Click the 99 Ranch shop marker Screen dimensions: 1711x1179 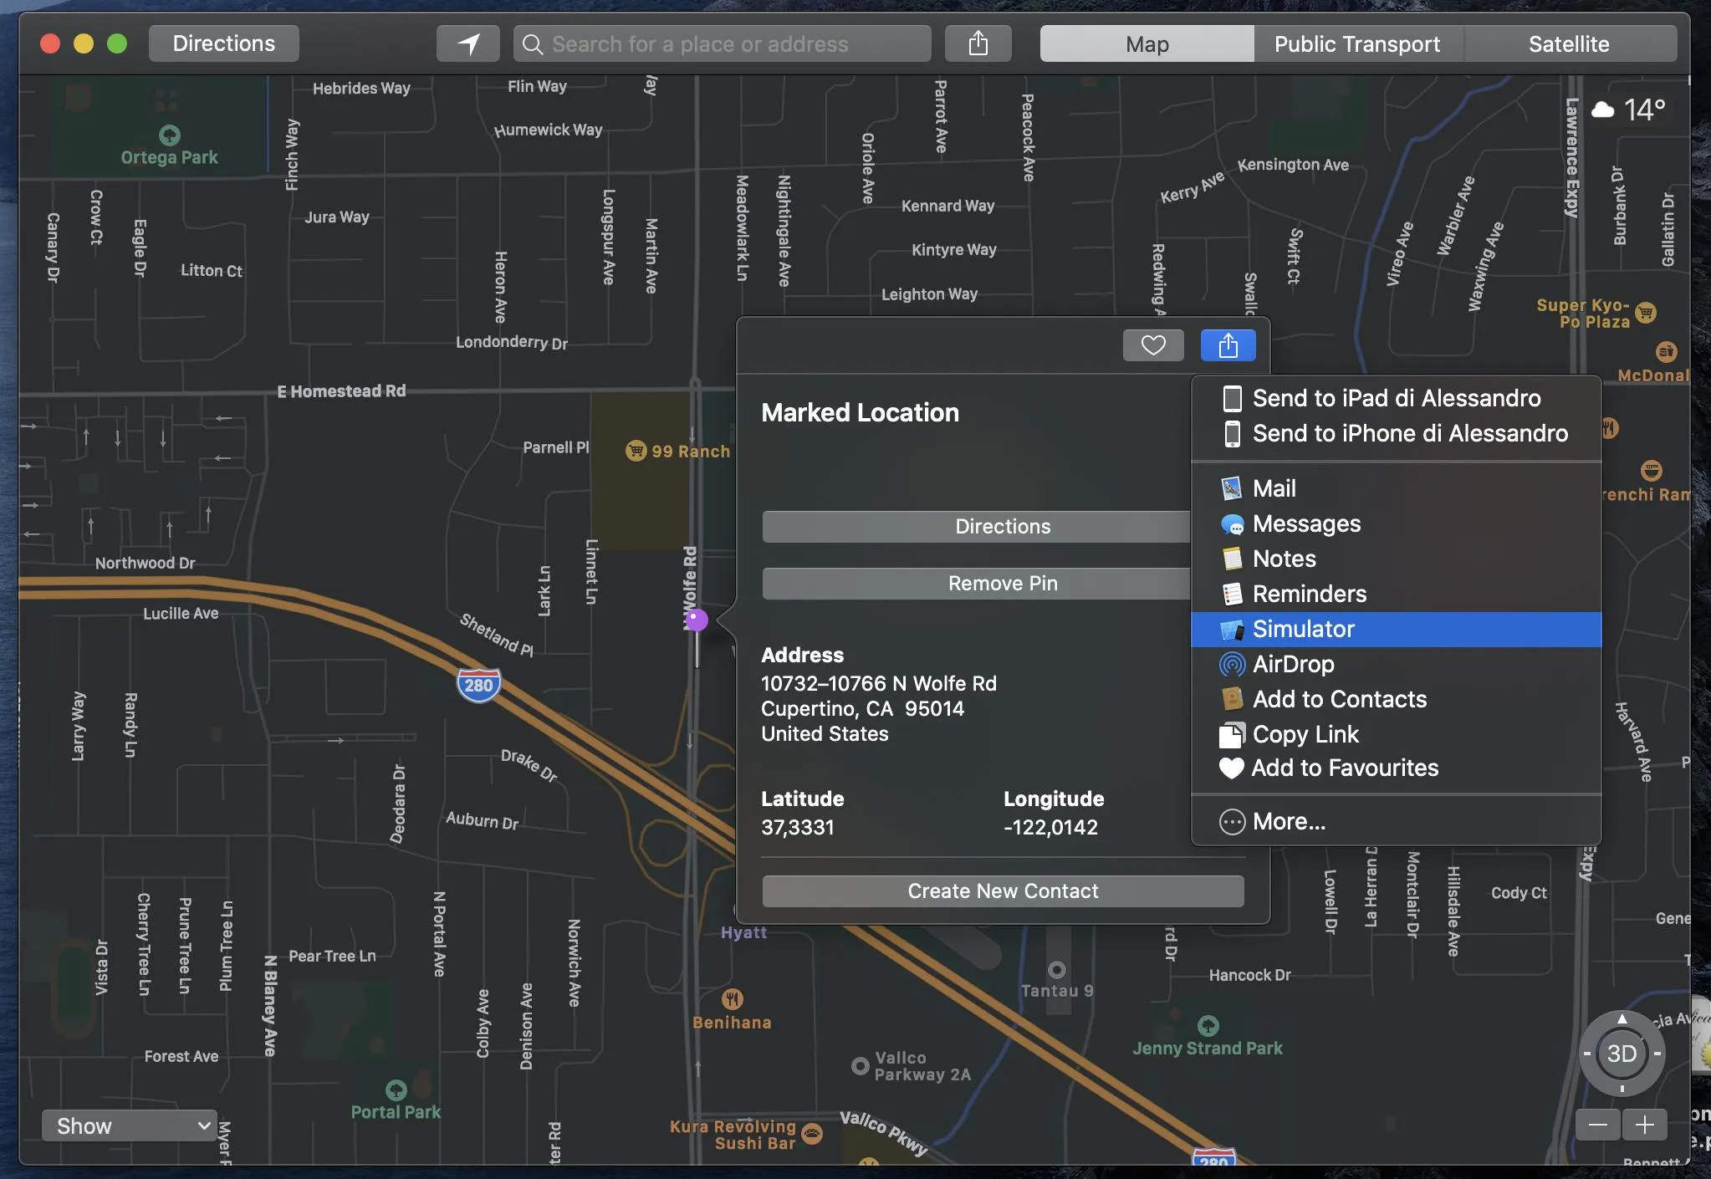point(636,451)
